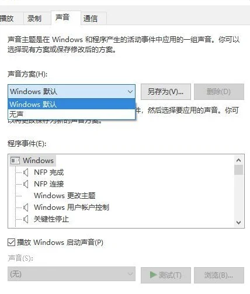Click the 另存为(V)... button

[166, 92]
